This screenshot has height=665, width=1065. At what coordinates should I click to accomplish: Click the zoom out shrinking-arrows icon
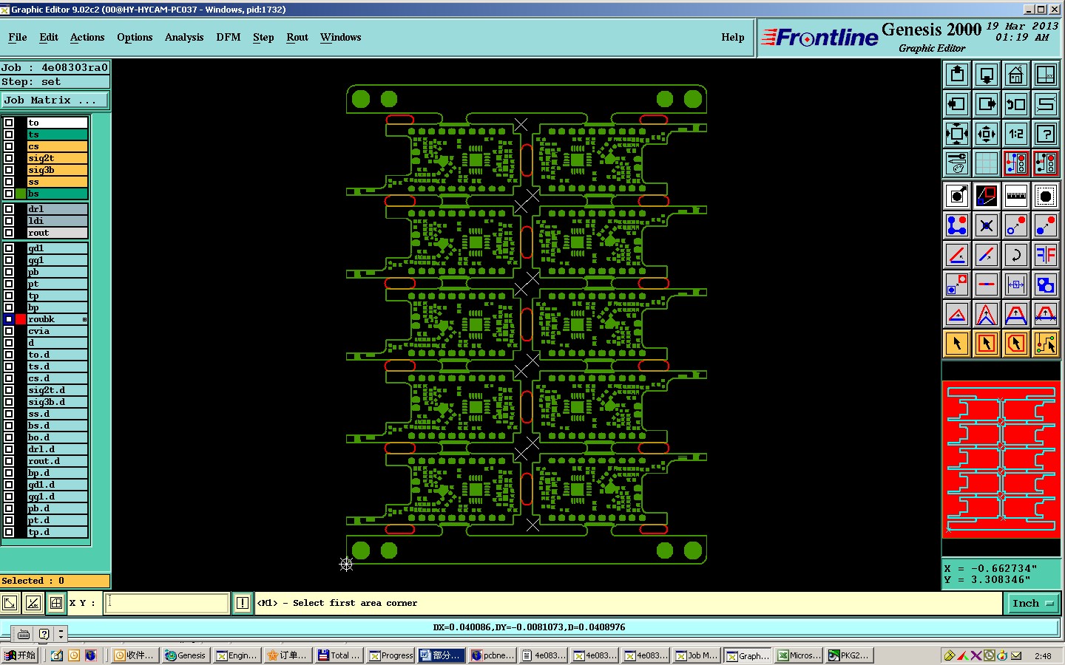point(987,134)
